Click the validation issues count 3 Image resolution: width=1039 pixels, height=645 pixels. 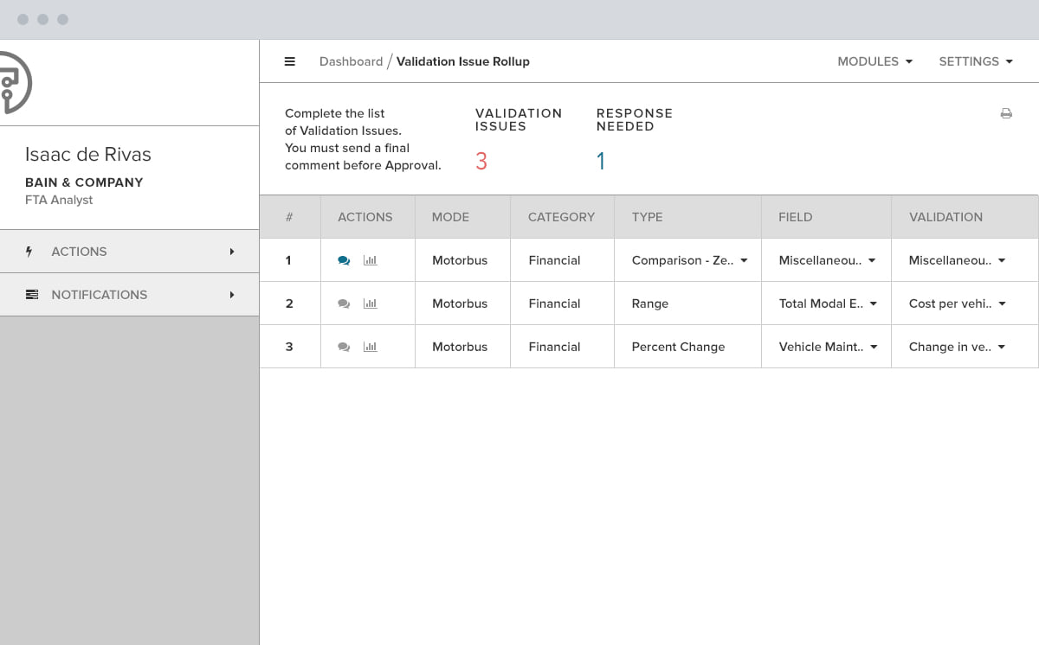coord(481,161)
